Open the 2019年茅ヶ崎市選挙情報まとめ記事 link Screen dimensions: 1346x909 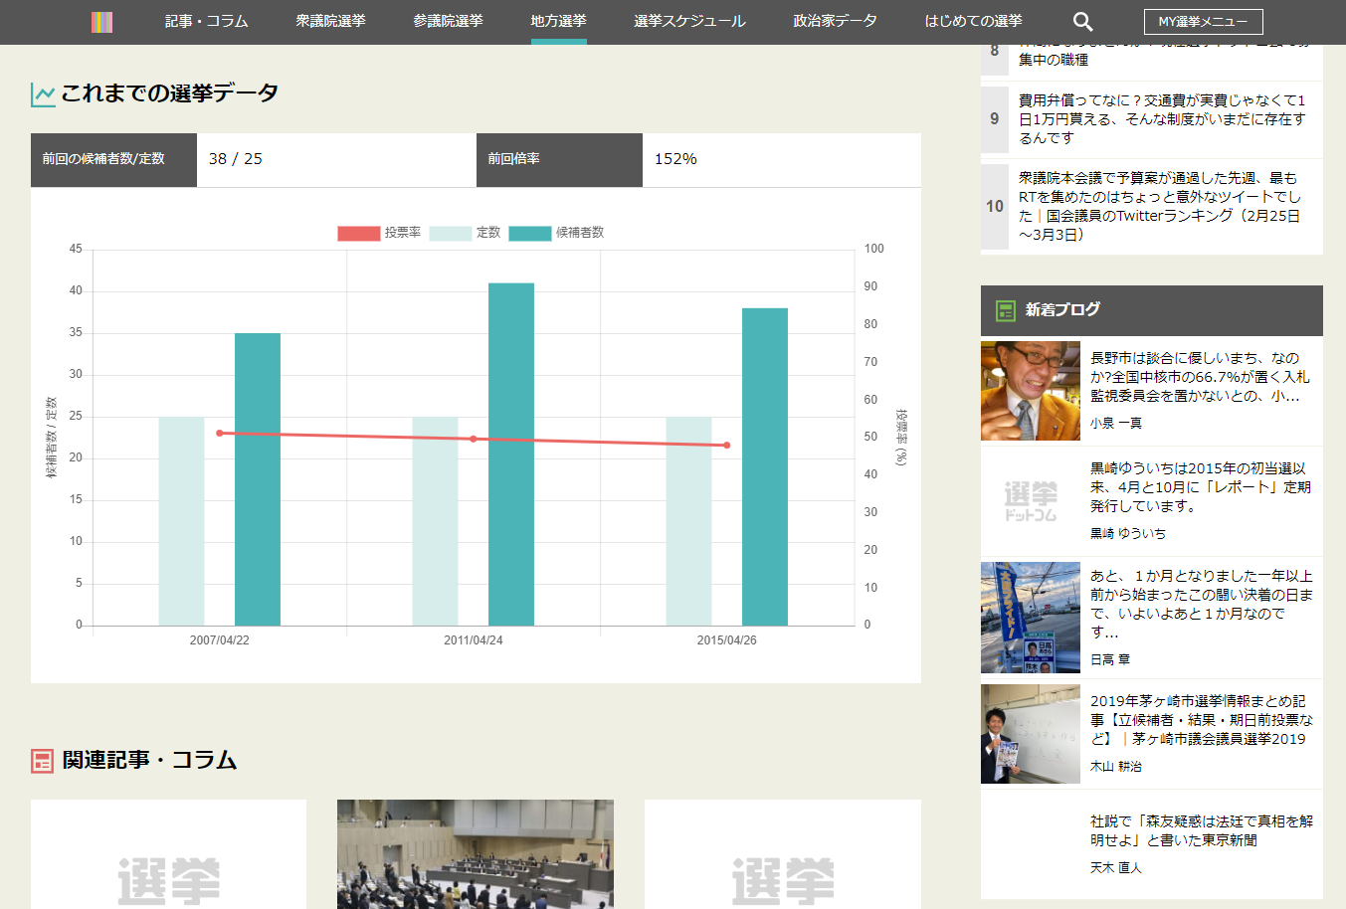click(x=1201, y=719)
